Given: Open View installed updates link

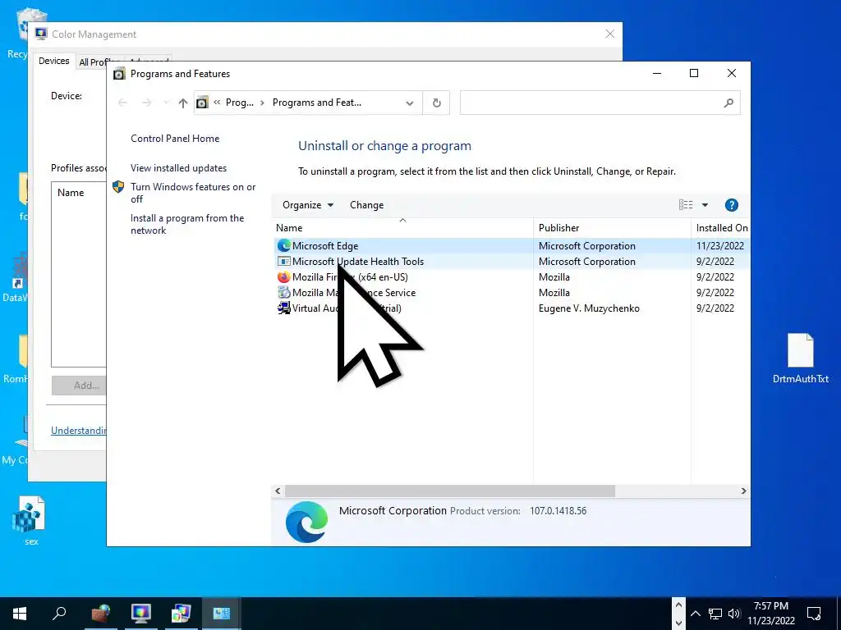Looking at the screenshot, I should click(x=178, y=168).
